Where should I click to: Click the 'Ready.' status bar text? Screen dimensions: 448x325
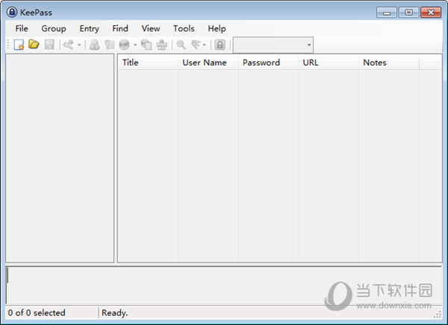[x=114, y=313]
